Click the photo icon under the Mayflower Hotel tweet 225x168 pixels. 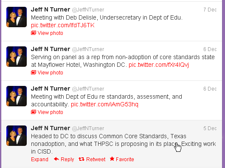click(x=34, y=73)
